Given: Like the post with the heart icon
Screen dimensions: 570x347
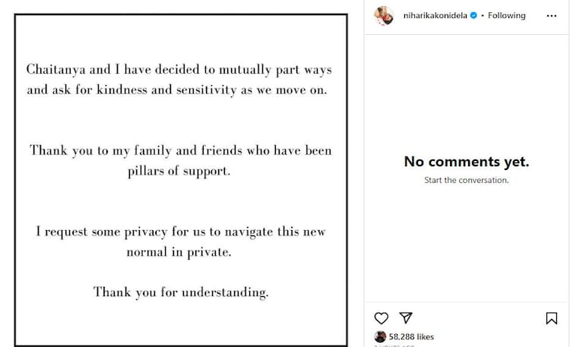Looking at the screenshot, I should pos(382,318).
